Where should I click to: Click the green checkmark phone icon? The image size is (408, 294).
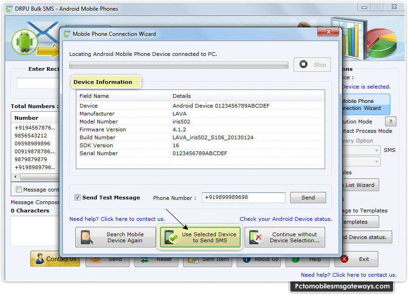[171, 237]
